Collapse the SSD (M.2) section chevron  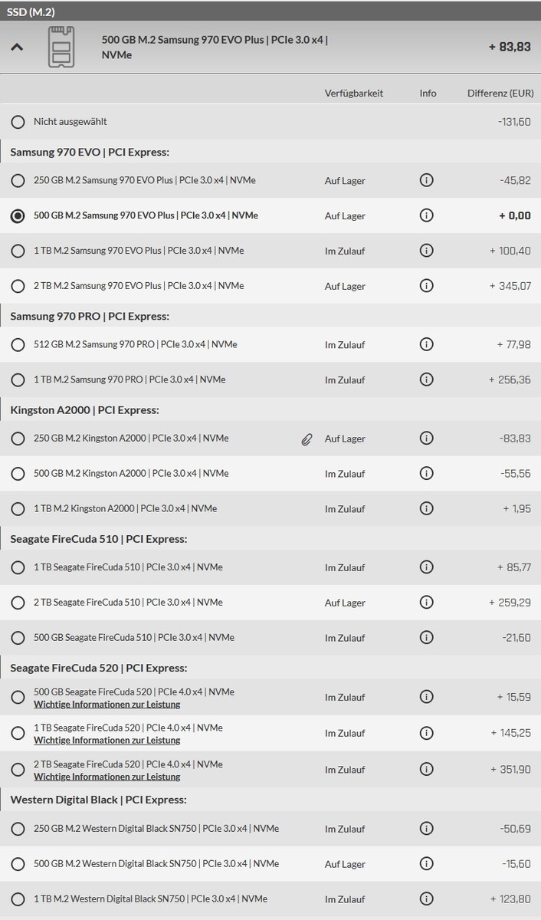(17, 47)
